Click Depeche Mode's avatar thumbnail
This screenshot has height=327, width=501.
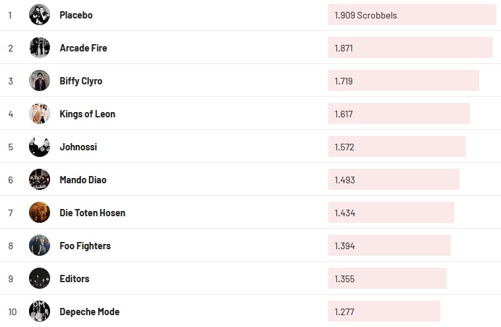click(x=40, y=311)
